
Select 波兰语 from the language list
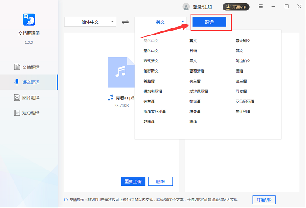[x=241, y=81]
